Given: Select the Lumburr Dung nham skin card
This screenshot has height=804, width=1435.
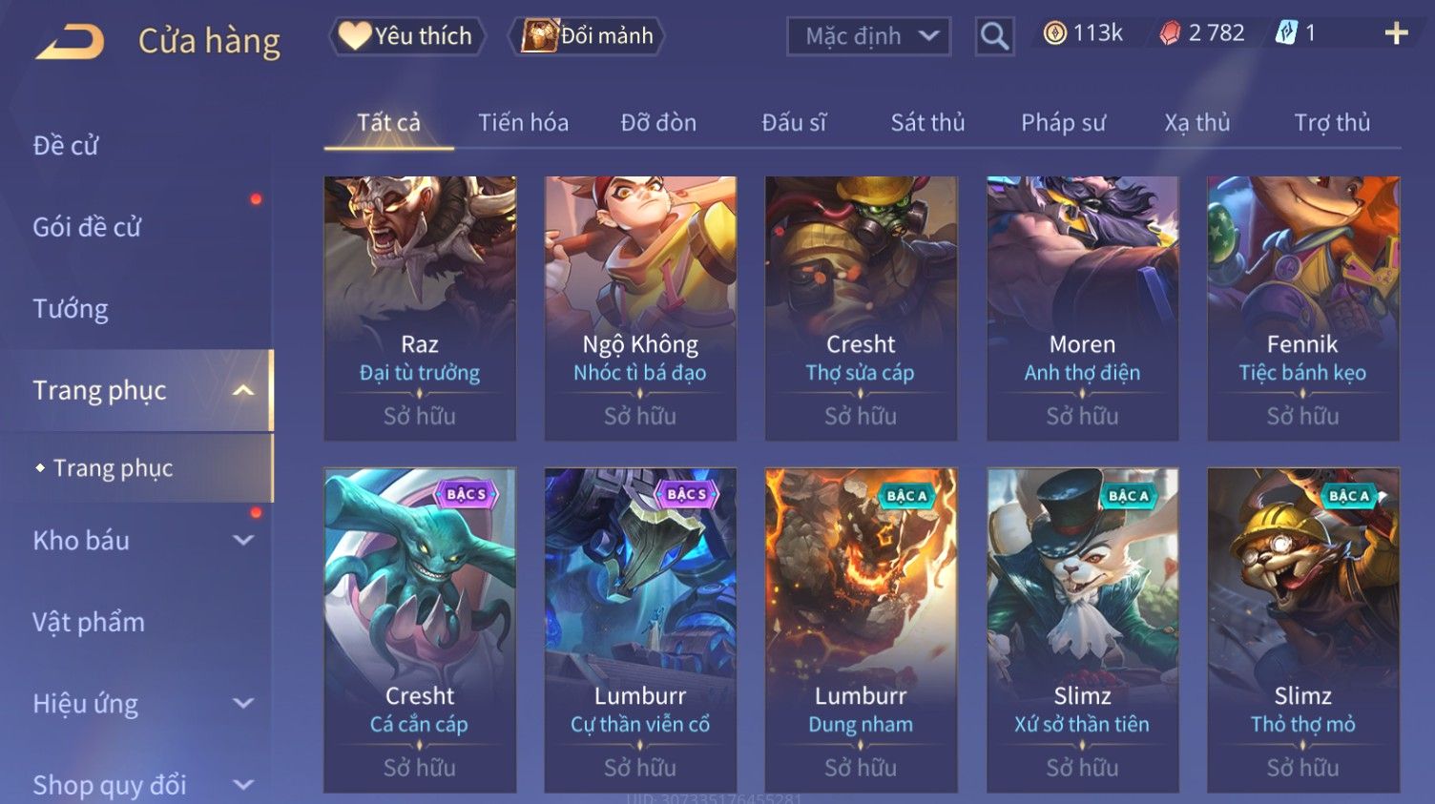Looking at the screenshot, I should [x=861, y=630].
